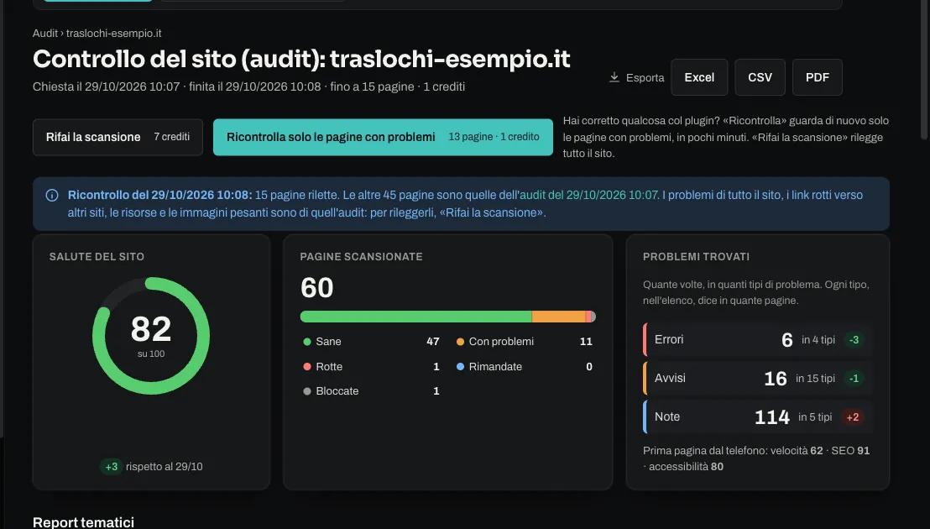The image size is (930, 529).
Task: Click the PAGINE SCANSIONATE heading
Action: [x=361, y=257]
